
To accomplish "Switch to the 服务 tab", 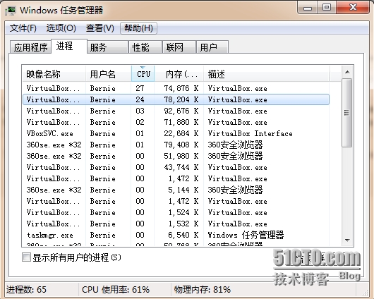I will coord(107,47).
